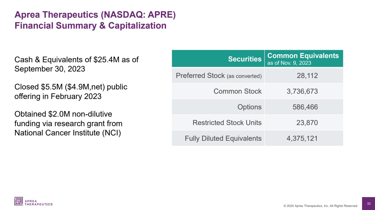Image resolution: width=375 pixels, height=210 pixels.
Task: Click the 4,375,121 fully diluted total
Action: pyautogui.click(x=300, y=139)
